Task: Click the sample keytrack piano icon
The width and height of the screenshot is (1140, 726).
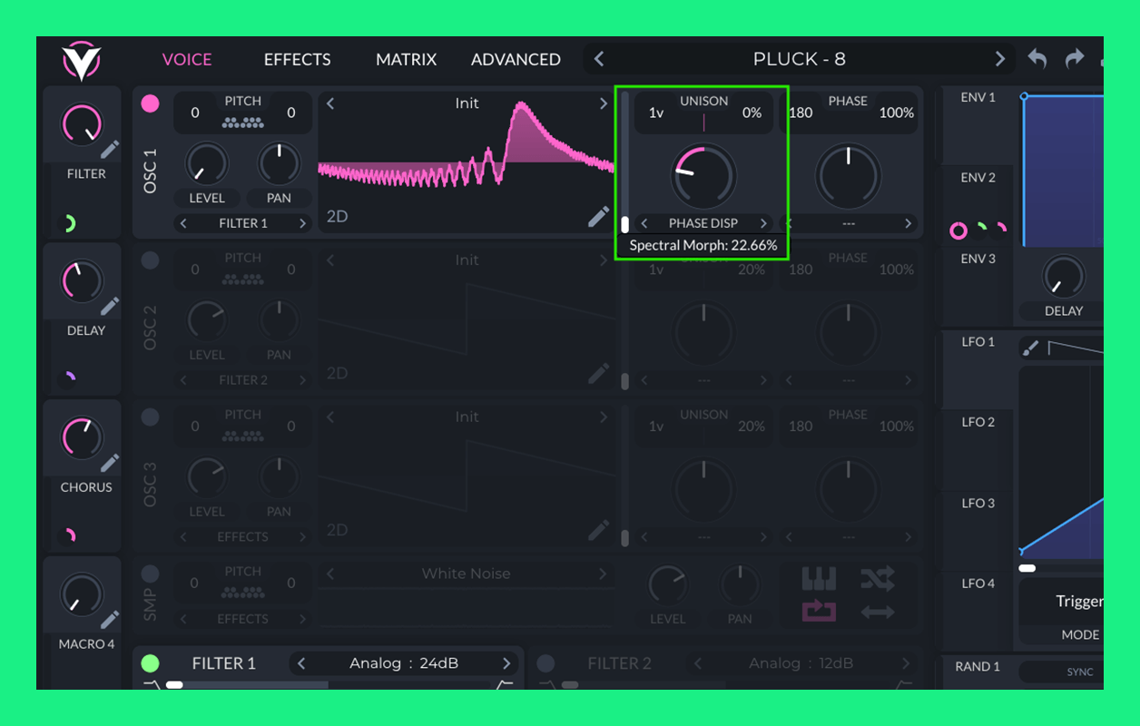Action: click(819, 579)
